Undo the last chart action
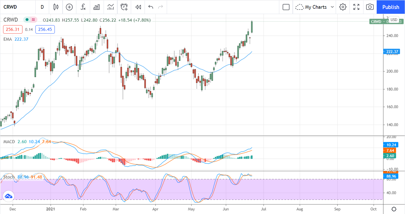This screenshot has width=405, height=214. point(151,7)
